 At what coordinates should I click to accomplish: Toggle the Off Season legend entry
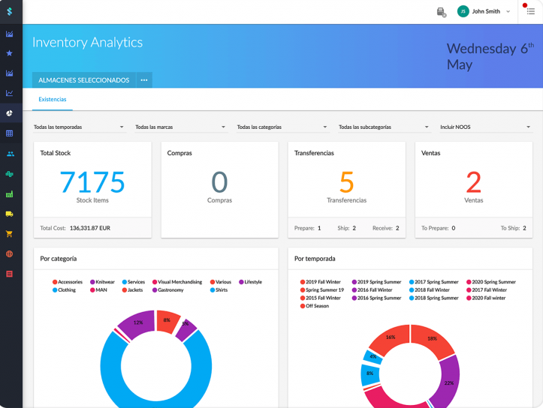pyautogui.click(x=315, y=306)
